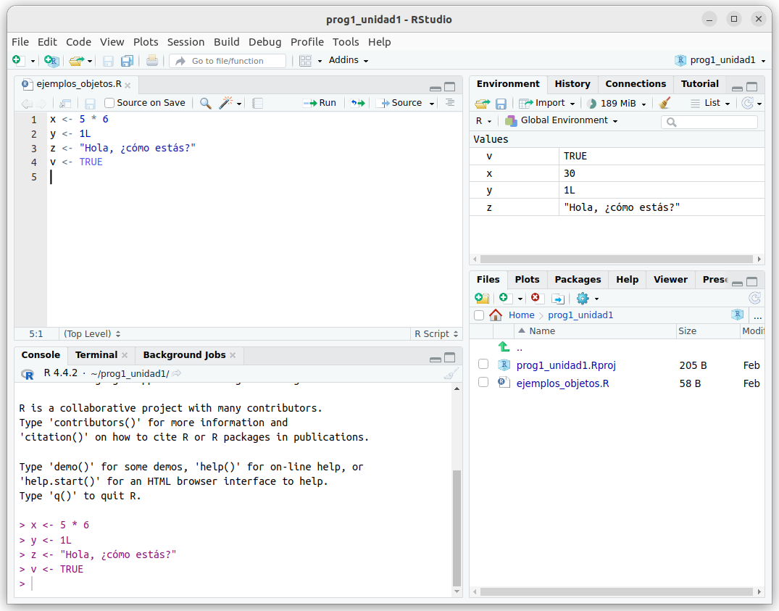Screen dimensions: 779x611
Task: Clear the console with broom icon
Action: pyautogui.click(x=451, y=373)
